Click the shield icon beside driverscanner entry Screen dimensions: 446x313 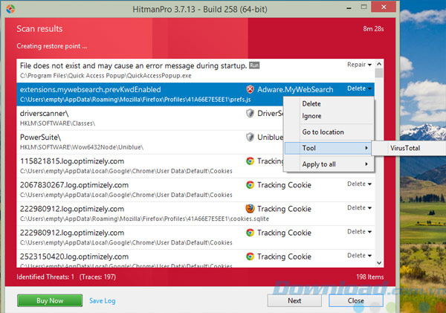click(x=251, y=113)
